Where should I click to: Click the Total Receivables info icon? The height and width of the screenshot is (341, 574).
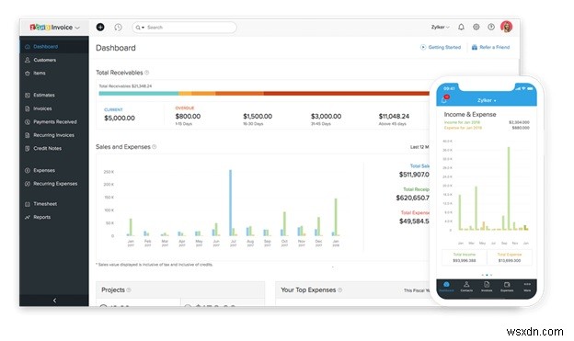pyautogui.click(x=147, y=73)
